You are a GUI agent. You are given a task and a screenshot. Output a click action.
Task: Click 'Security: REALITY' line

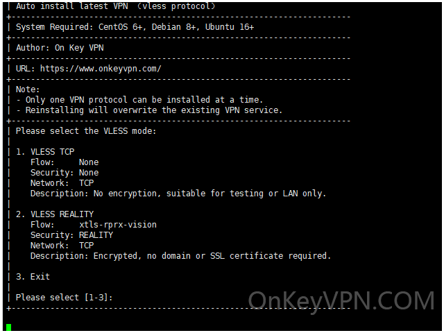pos(71,235)
